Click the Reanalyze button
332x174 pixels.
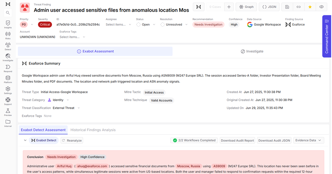tap(72, 140)
